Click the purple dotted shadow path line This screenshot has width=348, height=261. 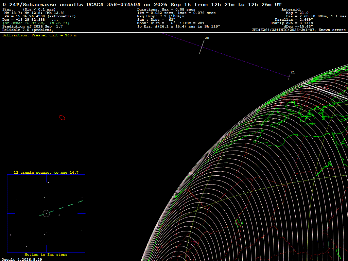point(225,55)
